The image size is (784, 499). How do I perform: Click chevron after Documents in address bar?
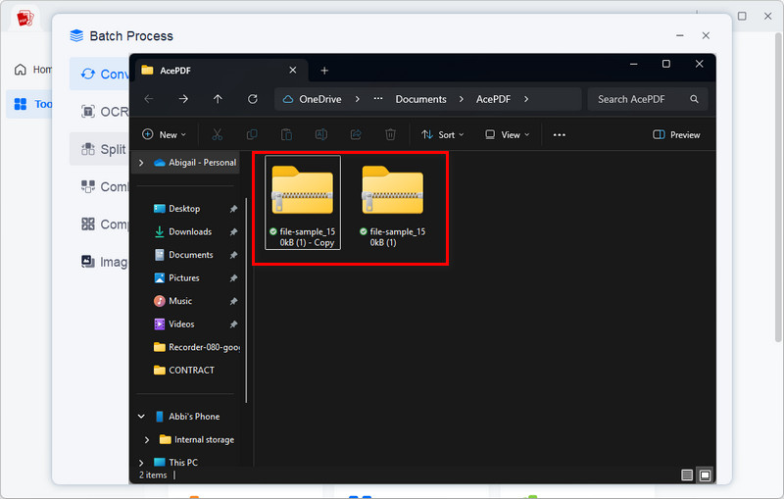pyautogui.click(x=461, y=99)
